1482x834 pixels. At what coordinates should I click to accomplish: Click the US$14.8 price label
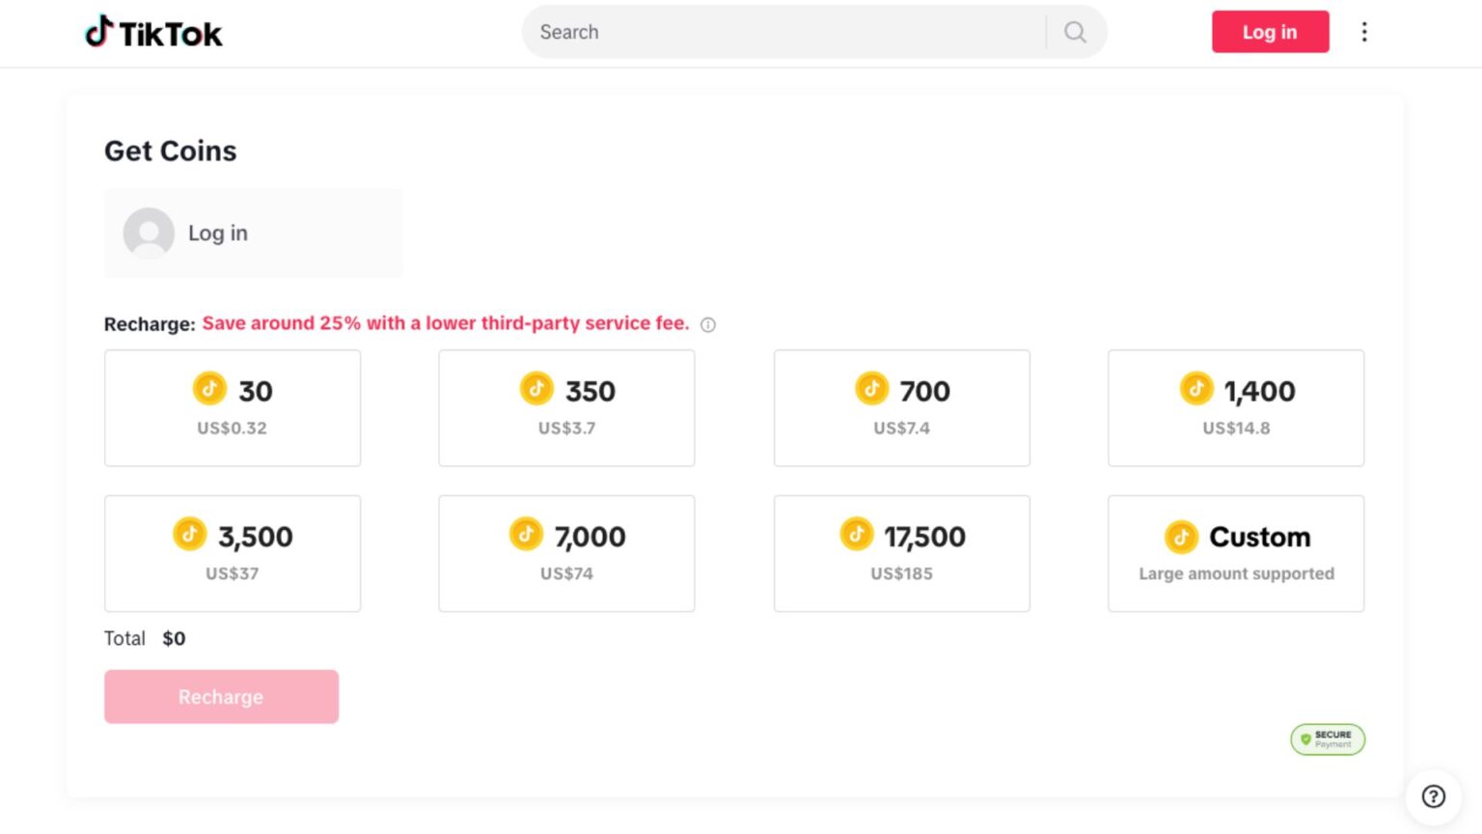[x=1236, y=428]
